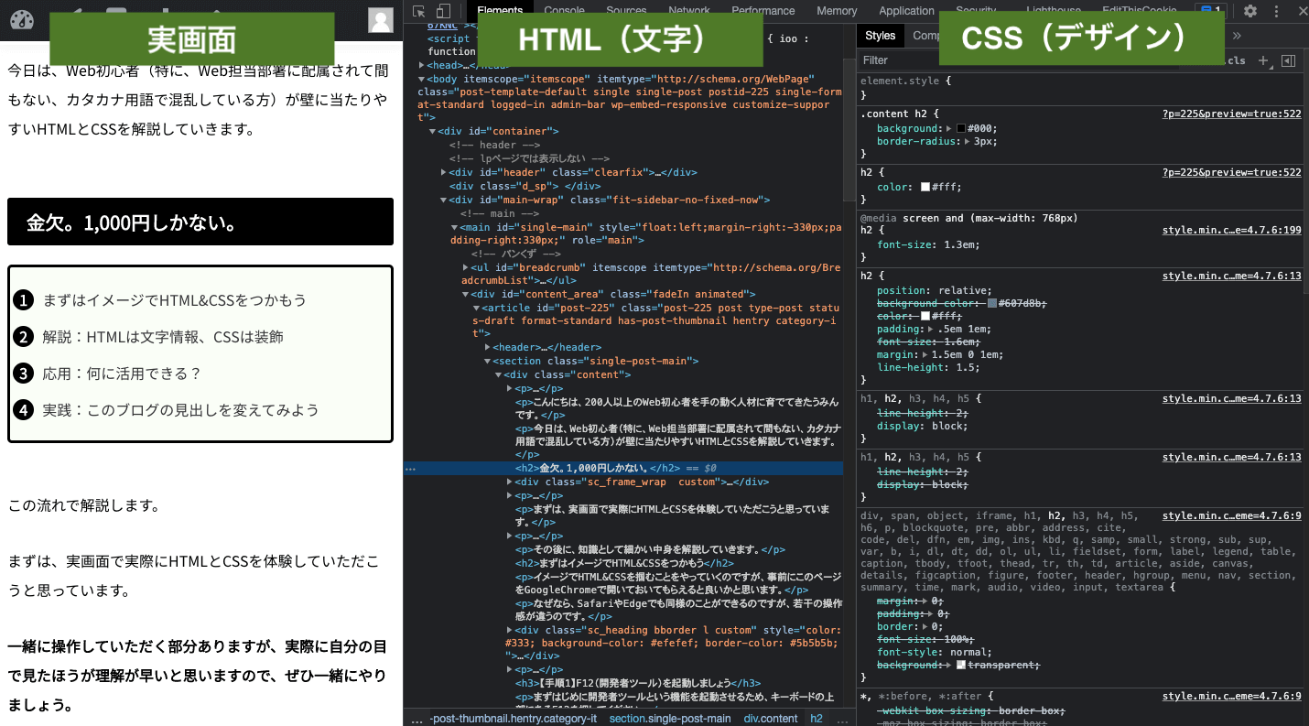Expand the padding .5em 1em shorthand triangle
Viewport: 1309px width, 726px height.
coord(931,329)
